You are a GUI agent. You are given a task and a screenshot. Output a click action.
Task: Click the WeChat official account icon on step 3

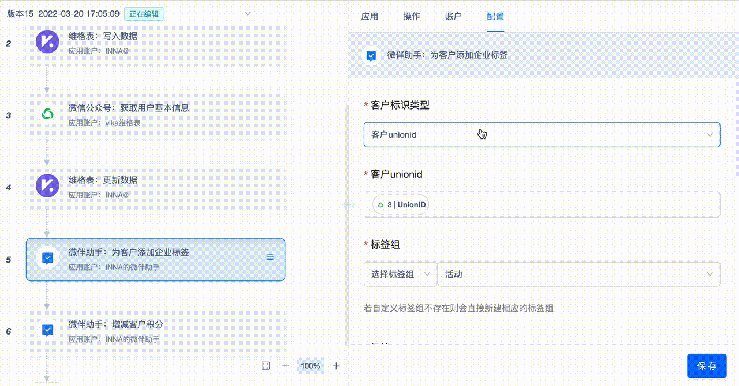pos(48,114)
